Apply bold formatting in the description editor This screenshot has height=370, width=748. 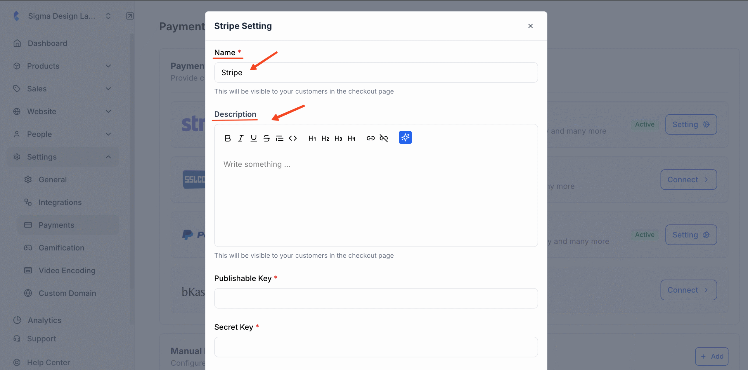click(228, 138)
